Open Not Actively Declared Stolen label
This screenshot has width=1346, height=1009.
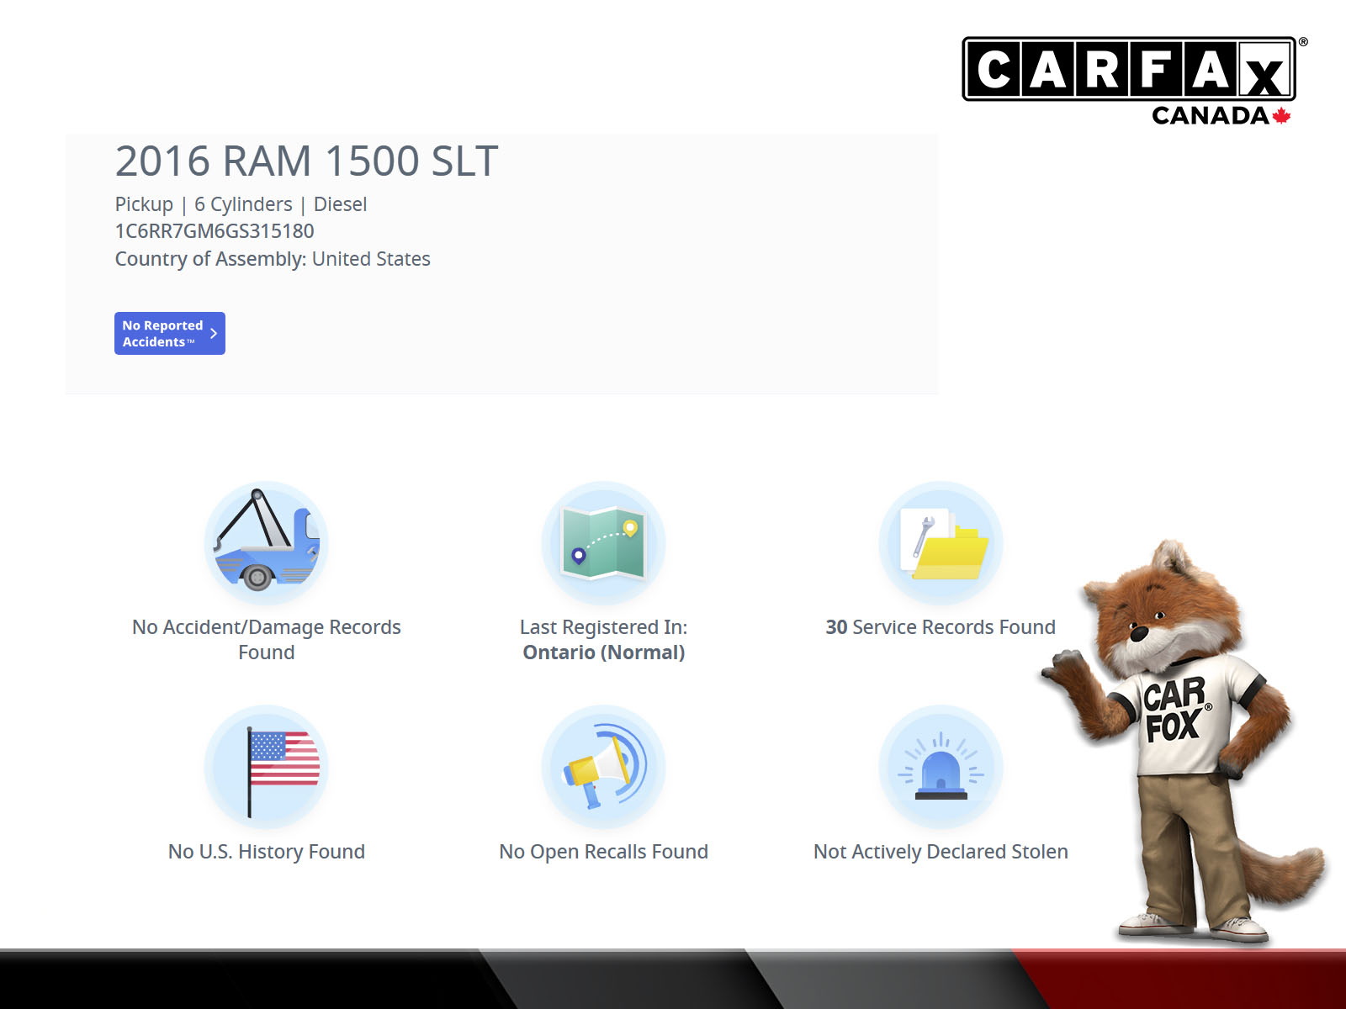tap(941, 852)
